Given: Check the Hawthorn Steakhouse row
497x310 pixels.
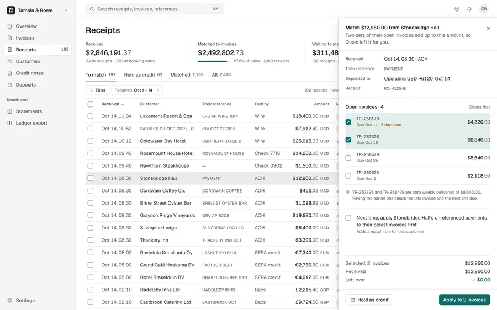Looking at the screenshot, I should pyautogui.click(x=91, y=166).
